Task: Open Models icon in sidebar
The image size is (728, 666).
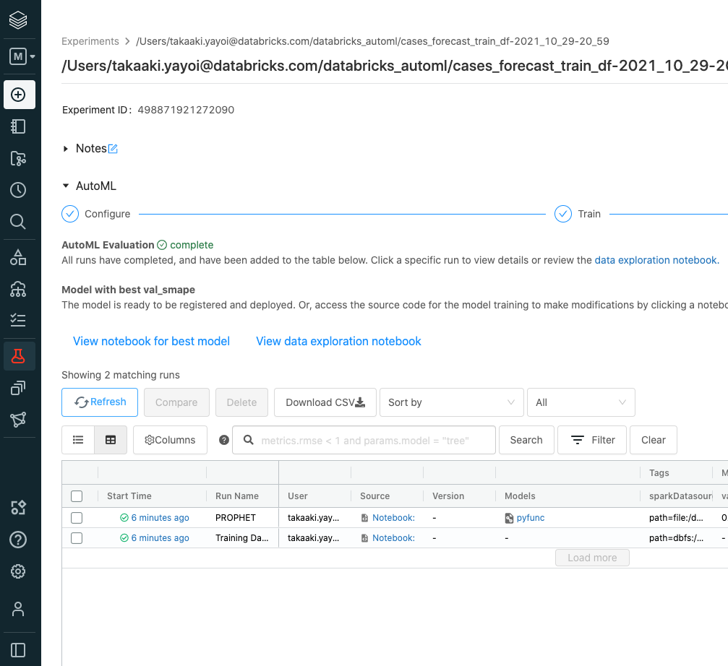Action: 18,420
